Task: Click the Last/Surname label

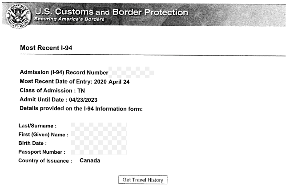Action: pyautogui.click(x=37, y=126)
